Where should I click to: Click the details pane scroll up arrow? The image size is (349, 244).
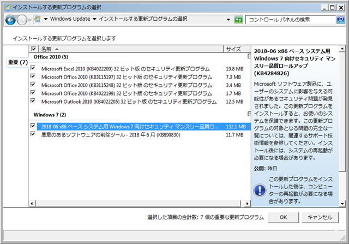tap(342, 49)
